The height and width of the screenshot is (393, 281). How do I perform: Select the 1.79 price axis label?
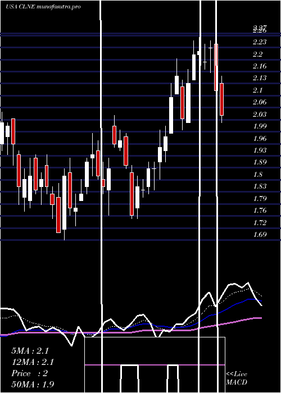[x=260, y=199]
